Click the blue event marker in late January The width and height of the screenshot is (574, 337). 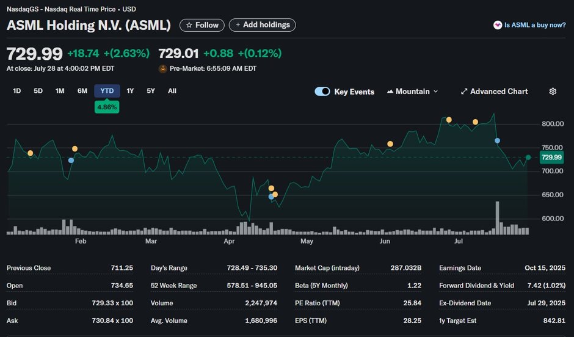[71, 161]
